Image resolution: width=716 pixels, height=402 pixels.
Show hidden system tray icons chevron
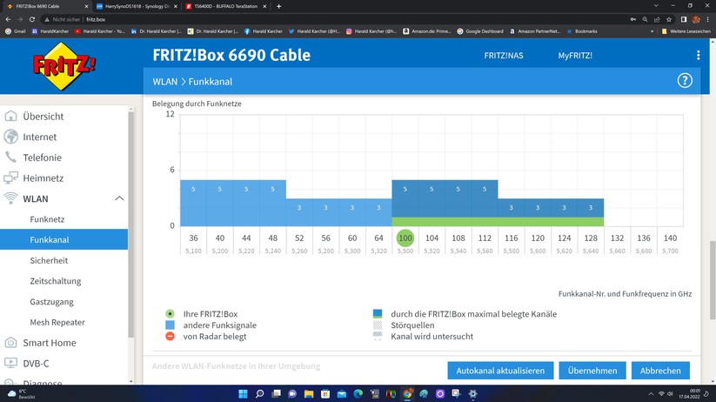click(x=651, y=394)
